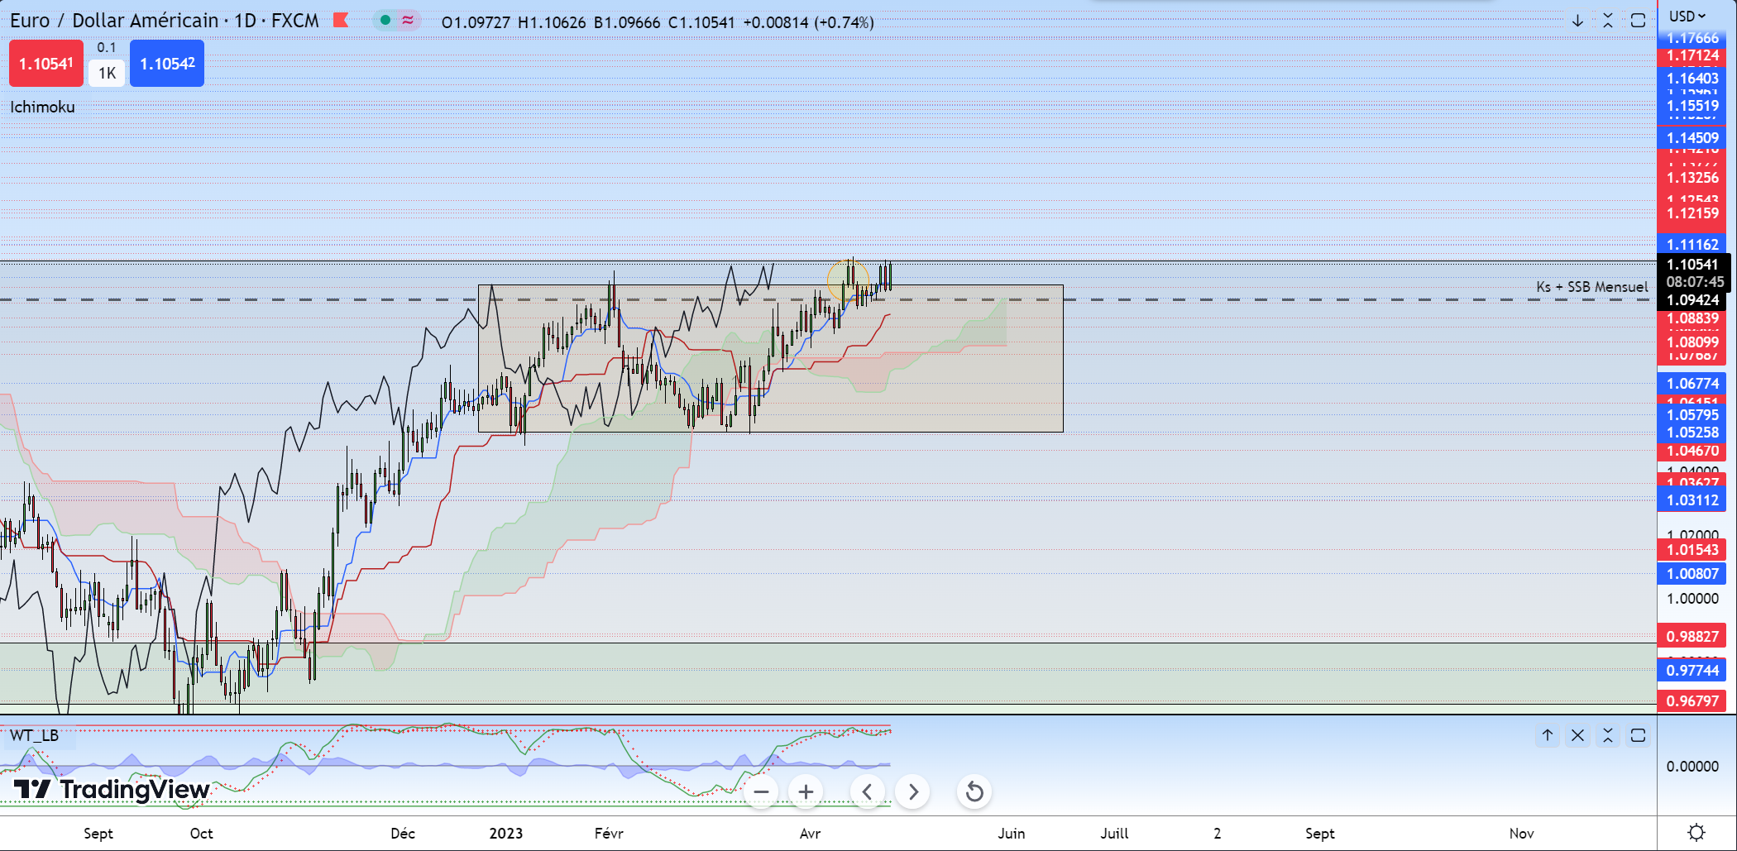Click the orange circle marker on candles
The height and width of the screenshot is (851, 1737).
(x=849, y=280)
